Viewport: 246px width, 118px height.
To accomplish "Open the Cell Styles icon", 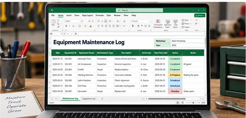I will point(175,22).
